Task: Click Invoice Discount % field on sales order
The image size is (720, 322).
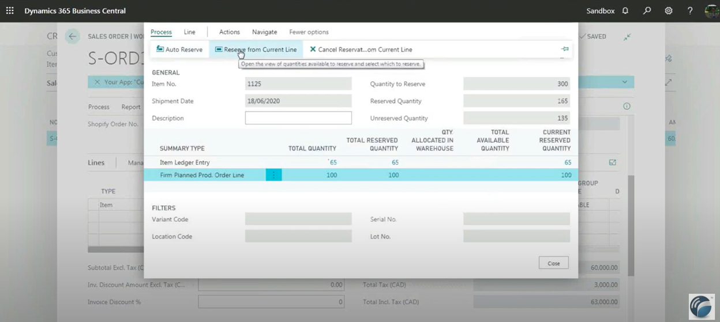Action: 271,302
